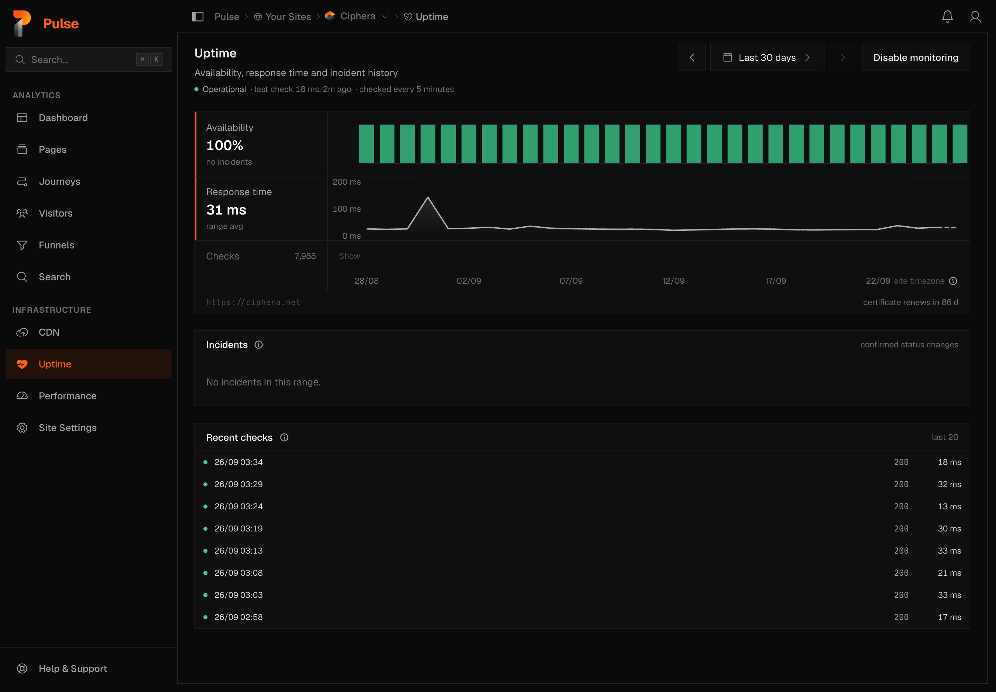Open Performance in the sidebar
This screenshot has width=996, height=692.
click(89, 396)
